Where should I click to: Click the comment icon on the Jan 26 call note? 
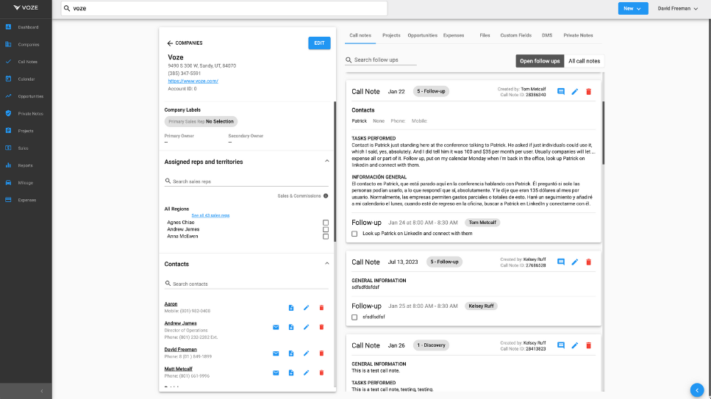561,345
